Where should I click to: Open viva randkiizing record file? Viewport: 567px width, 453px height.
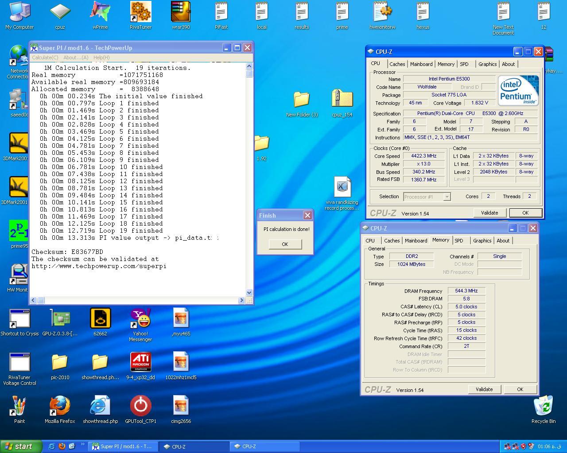[x=342, y=194]
